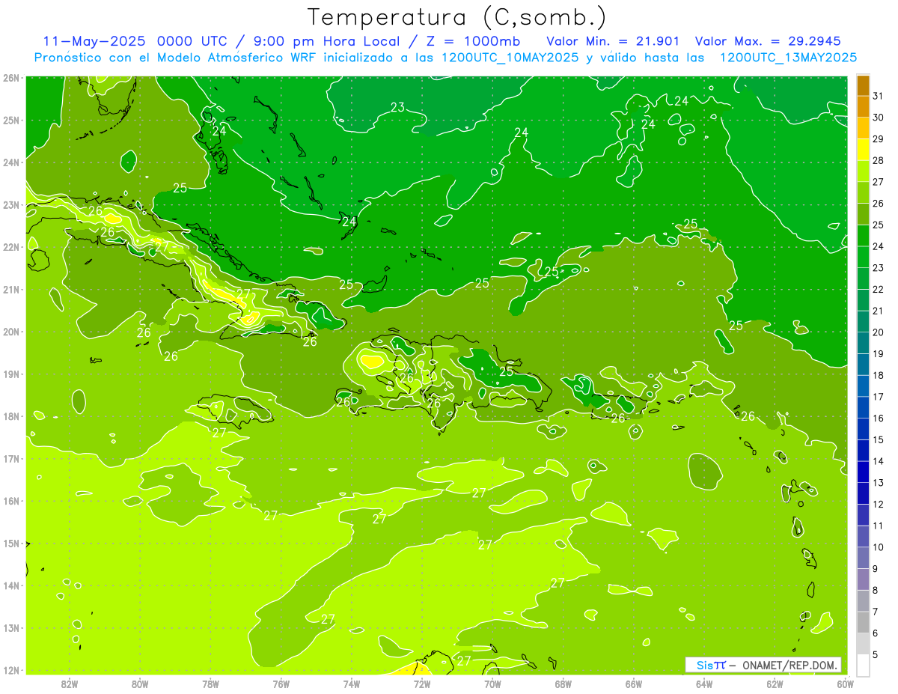Screen dimensions: 898x694
Task: Pick the teal legend swatch between 19 and 20
Action: click(863, 344)
